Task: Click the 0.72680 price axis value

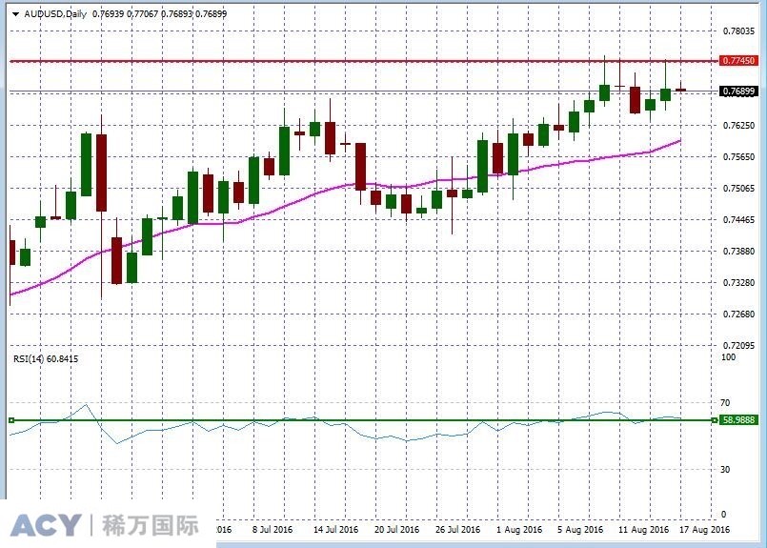Action: pos(738,314)
